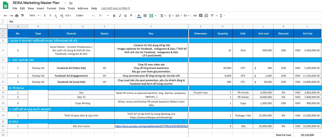Insert a chart from the toolbar
Screen dimensions: 322x137
[206, 16]
